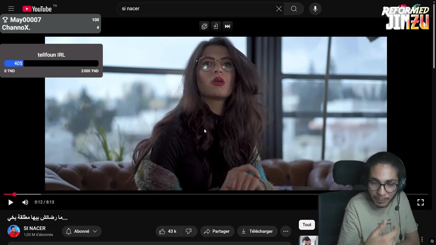This screenshot has height=245, width=436.
Task: Mute the video volume speaker icon
Action: [25, 202]
